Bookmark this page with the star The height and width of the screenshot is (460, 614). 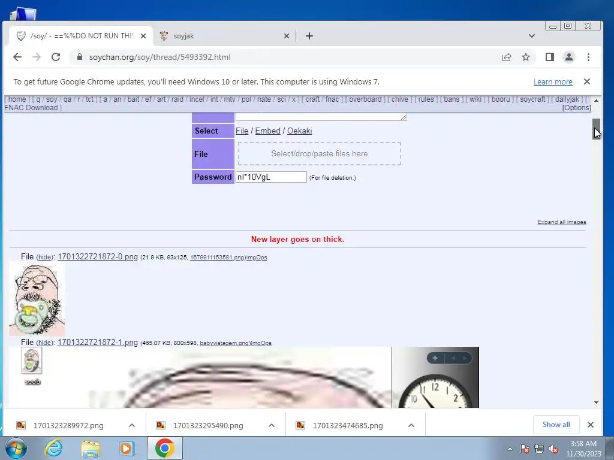point(526,57)
